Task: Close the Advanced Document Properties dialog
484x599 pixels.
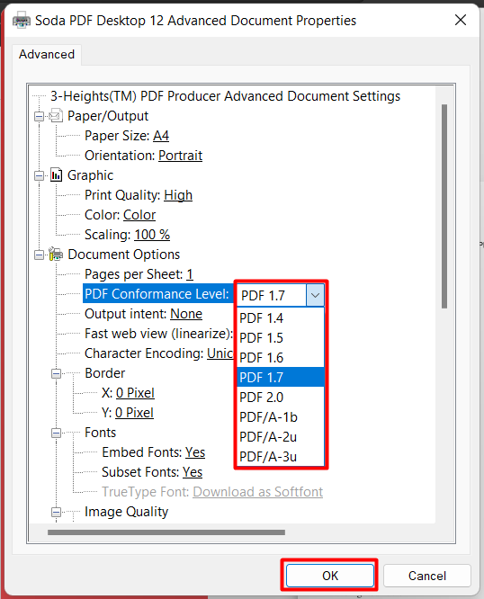Action: [461, 20]
